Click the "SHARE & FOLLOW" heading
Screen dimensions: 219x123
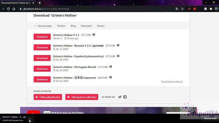tap(42, 91)
